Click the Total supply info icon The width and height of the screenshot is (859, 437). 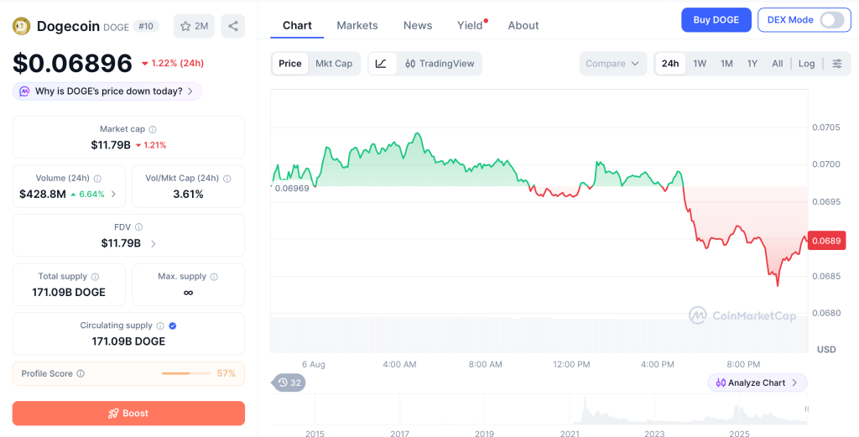96,277
